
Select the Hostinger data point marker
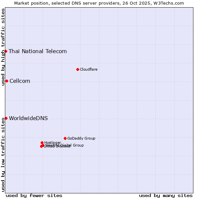click(x=42, y=143)
